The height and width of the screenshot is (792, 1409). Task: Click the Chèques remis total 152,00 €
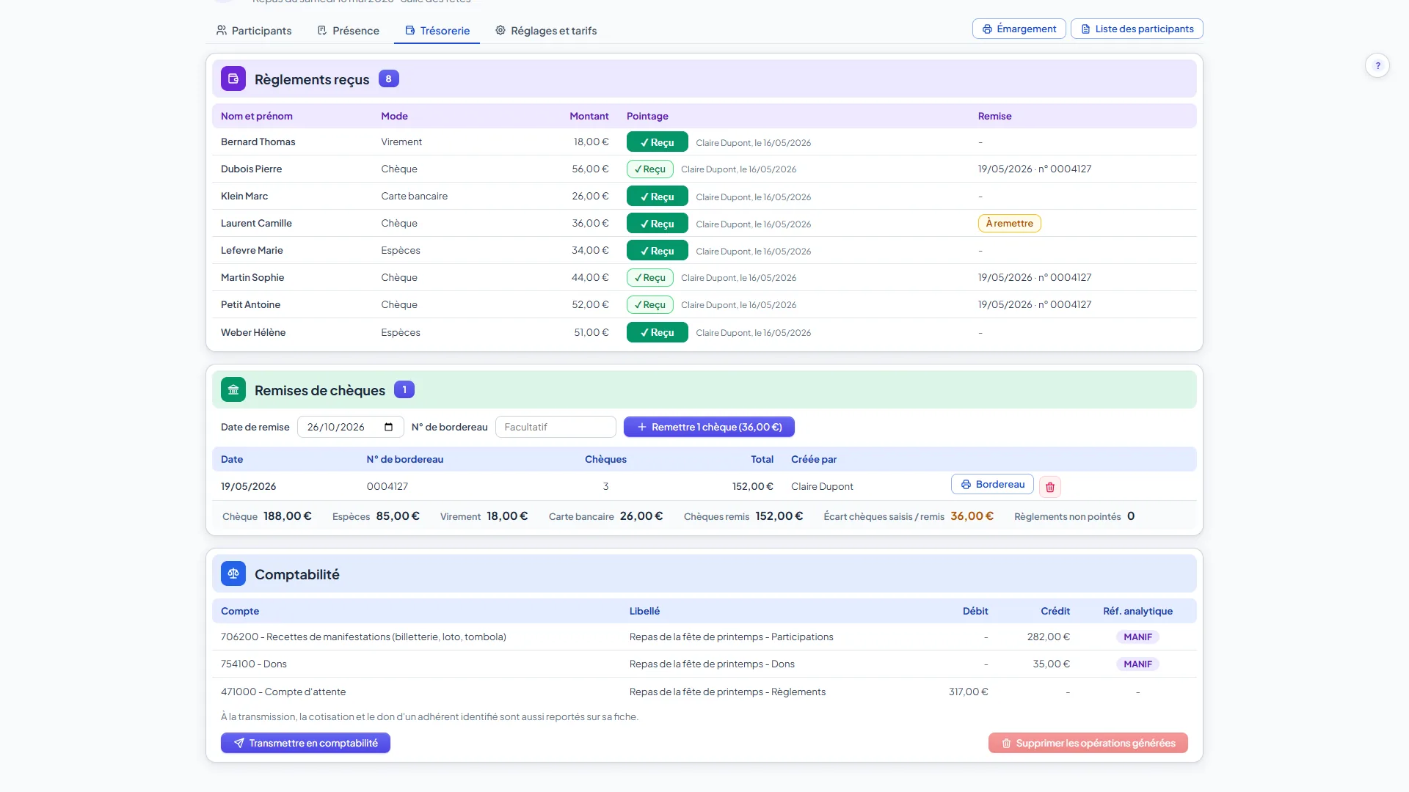[x=779, y=516]
